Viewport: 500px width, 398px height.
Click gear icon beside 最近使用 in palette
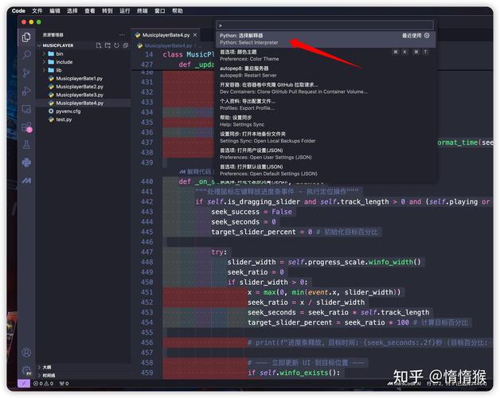pos(427,35)
